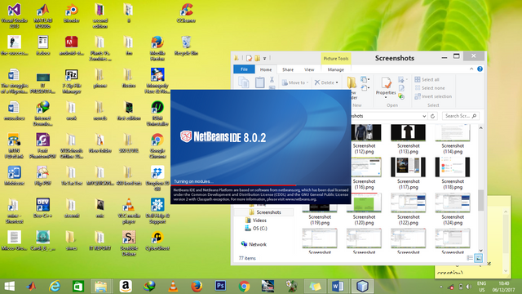
Task: Click the Cut scissors icon
Action: click(272, 80)
